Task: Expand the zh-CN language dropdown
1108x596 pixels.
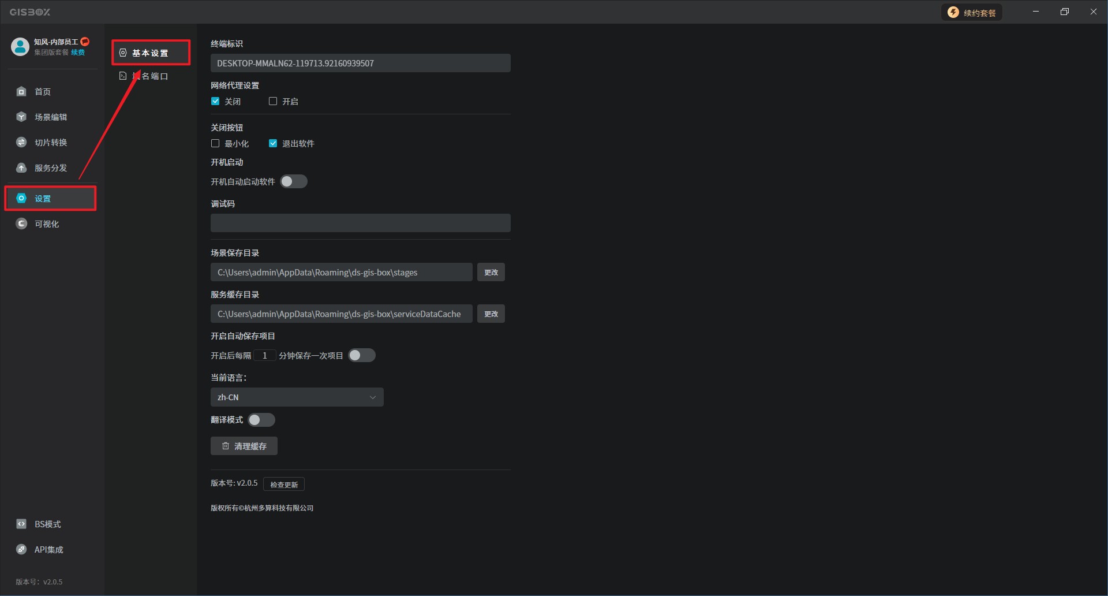Action: coord(297,397)
